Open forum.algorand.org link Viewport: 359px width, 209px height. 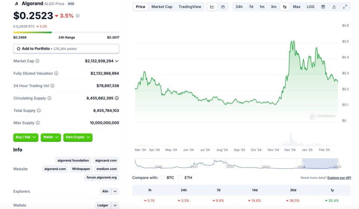click(x=102, y=177)
